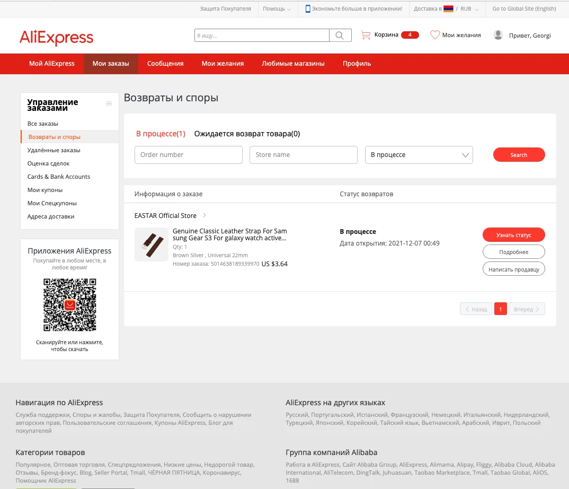Click Экономьте больше в приложении link
The image size is (569, 489).
click(357, 8)
